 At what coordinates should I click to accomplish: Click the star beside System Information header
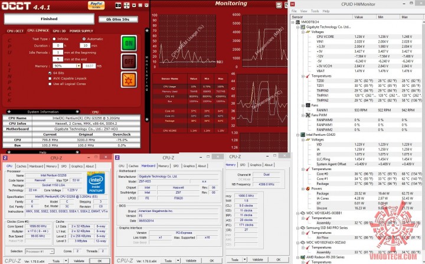(x=9, y=112)
